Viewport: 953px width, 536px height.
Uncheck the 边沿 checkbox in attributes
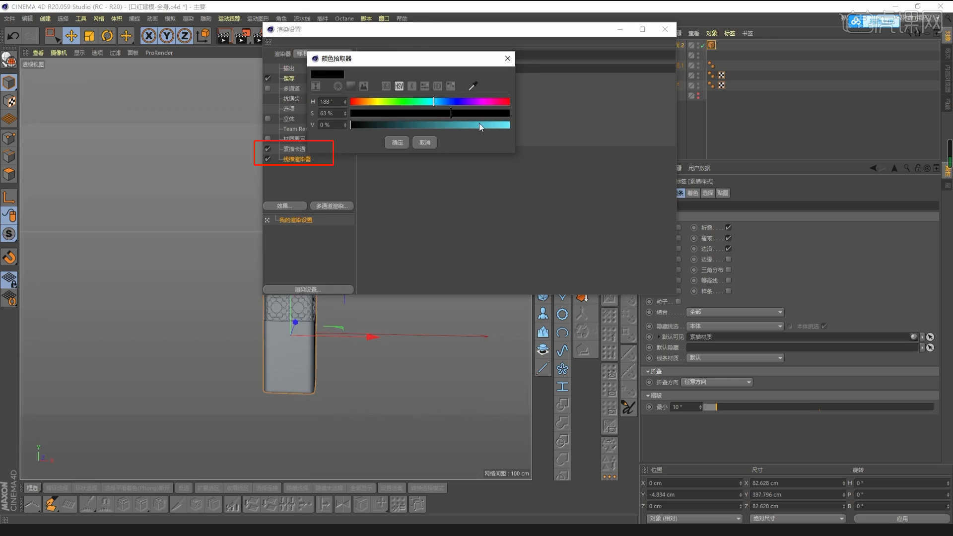click(x=728, y=249)
